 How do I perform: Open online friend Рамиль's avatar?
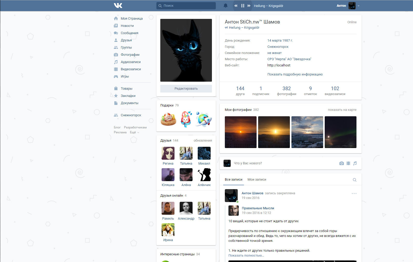(168, 208)
